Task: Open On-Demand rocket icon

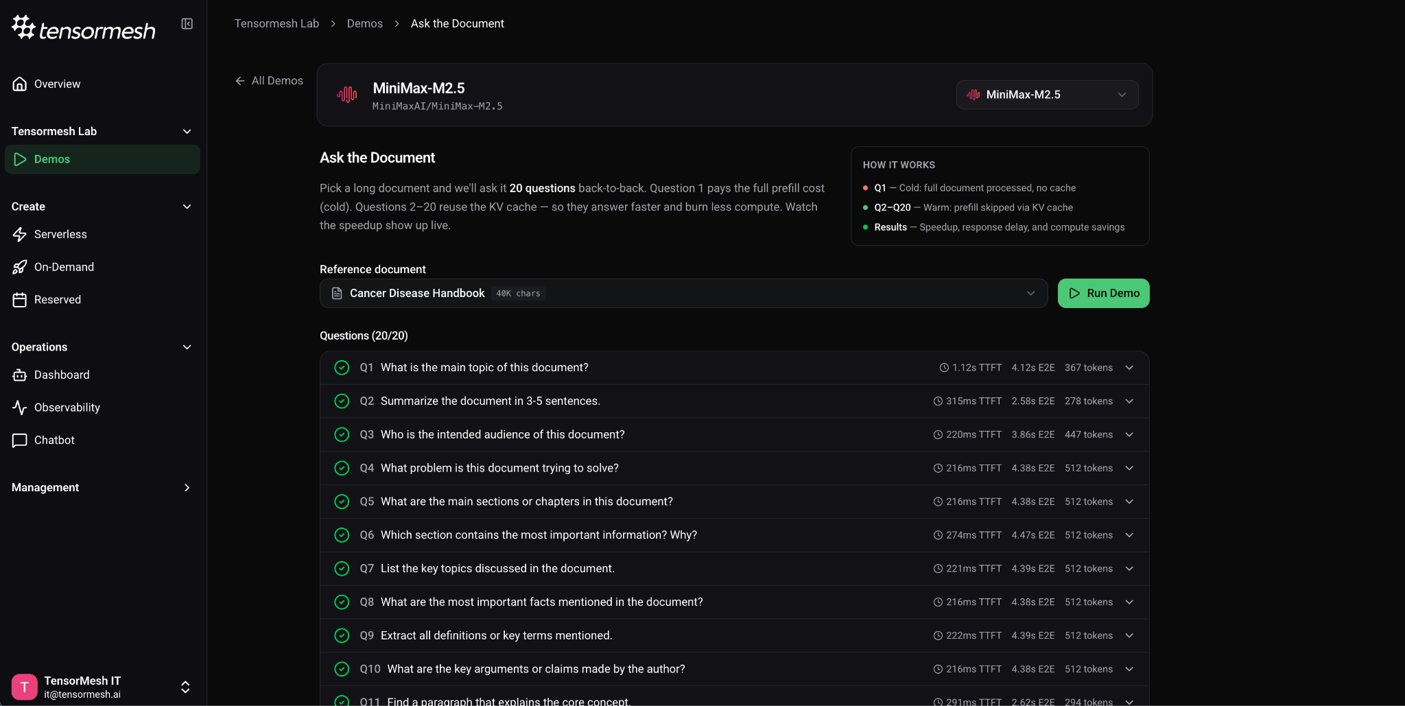Action: pyautogui.click(x=20, y=267)
